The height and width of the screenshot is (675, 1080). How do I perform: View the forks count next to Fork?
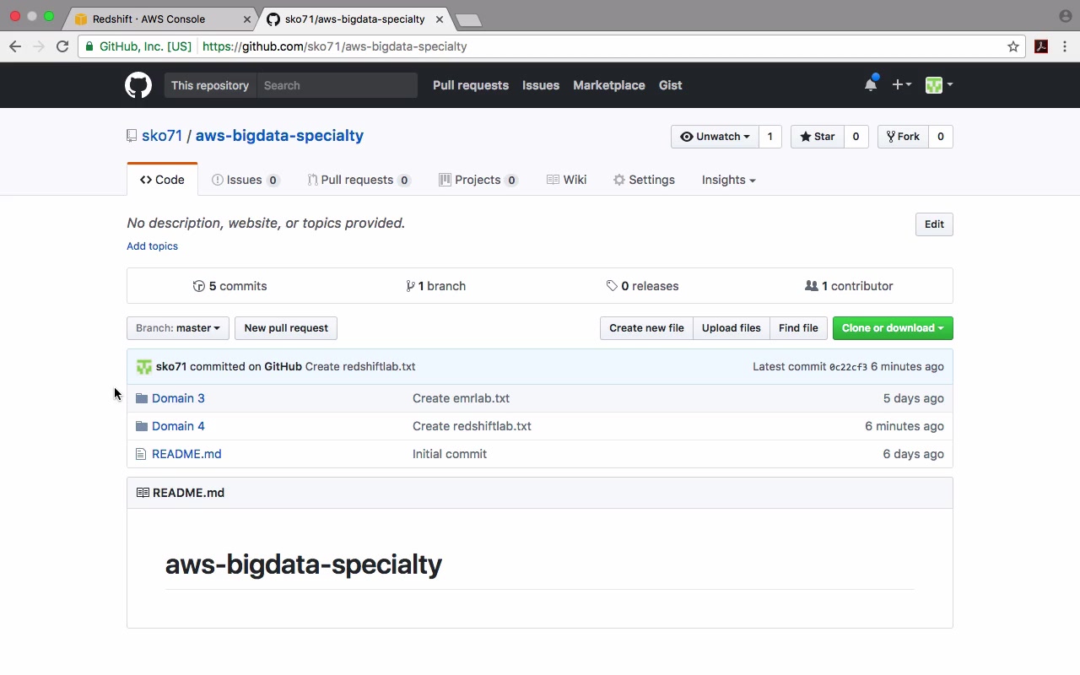[941, 137]
